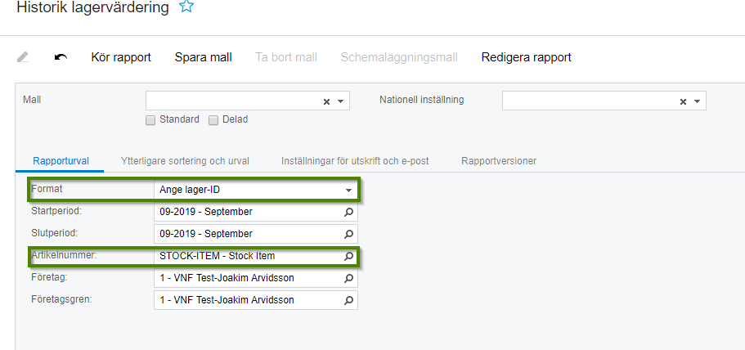745x350 pixels.
Task: Expand the Mall dropdown arrow
Action: point(341,101)
